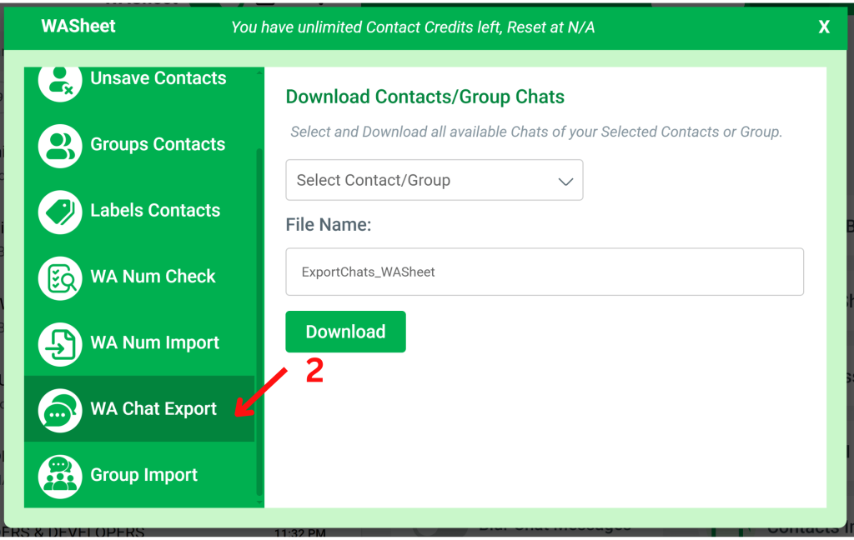Click the WA Num Check magnifier icon

[x=60, y=278]
